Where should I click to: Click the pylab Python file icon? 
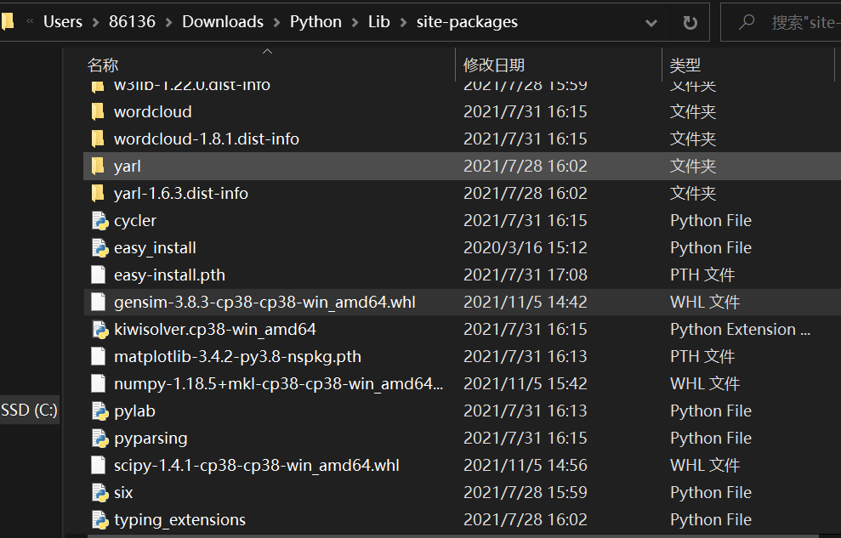click(x=99, y=411)
